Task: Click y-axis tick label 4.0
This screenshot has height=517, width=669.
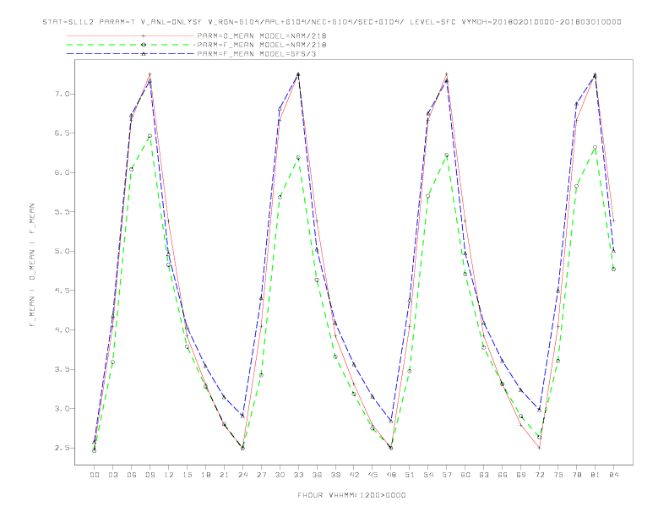Action: [x=63, y=329]
